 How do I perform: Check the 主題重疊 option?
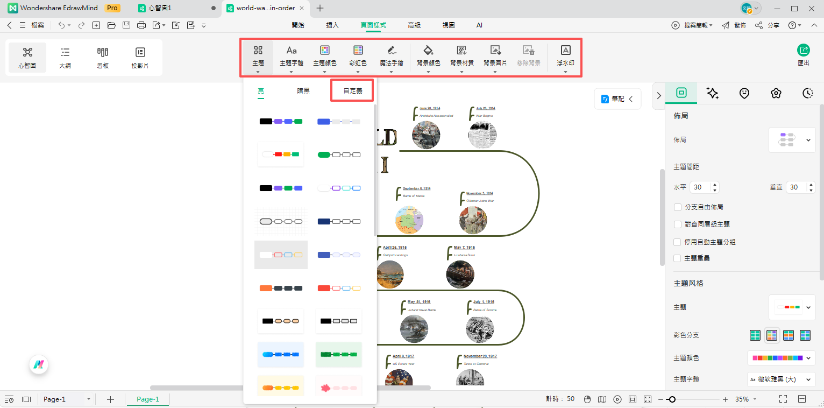coord(678,258)
